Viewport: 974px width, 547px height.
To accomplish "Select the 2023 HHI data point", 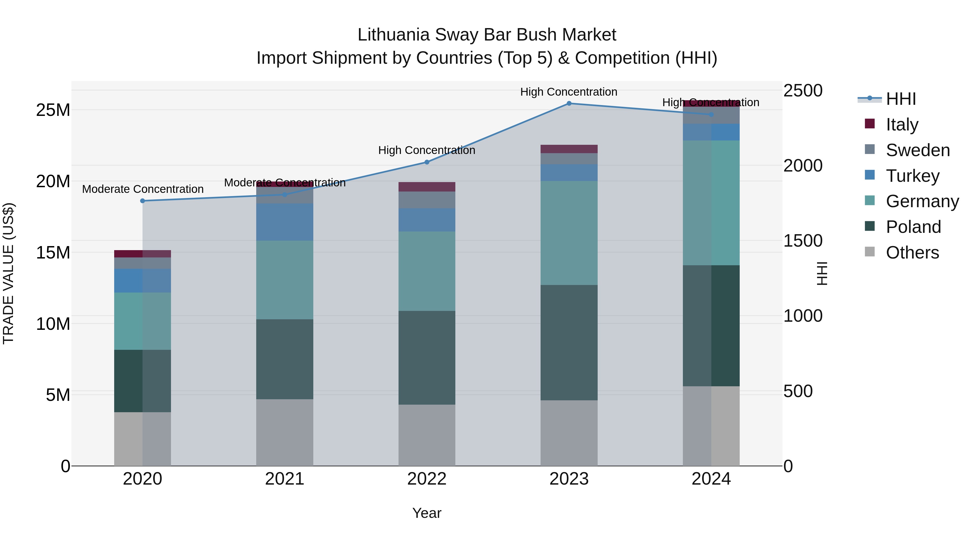I will click(569, 103).
